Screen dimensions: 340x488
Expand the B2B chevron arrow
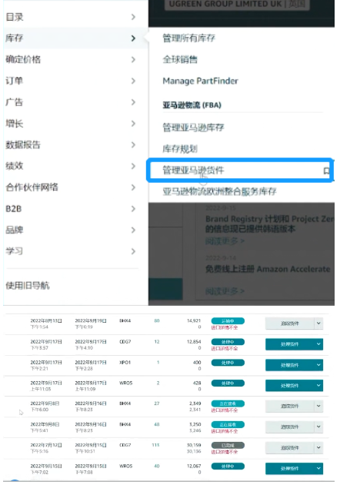[133, 208]
